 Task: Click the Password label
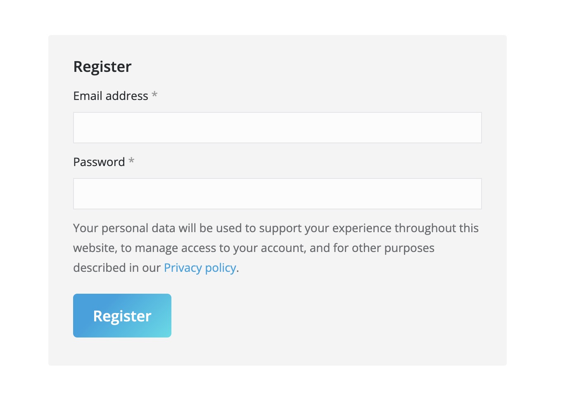click(x=99, y=162)
